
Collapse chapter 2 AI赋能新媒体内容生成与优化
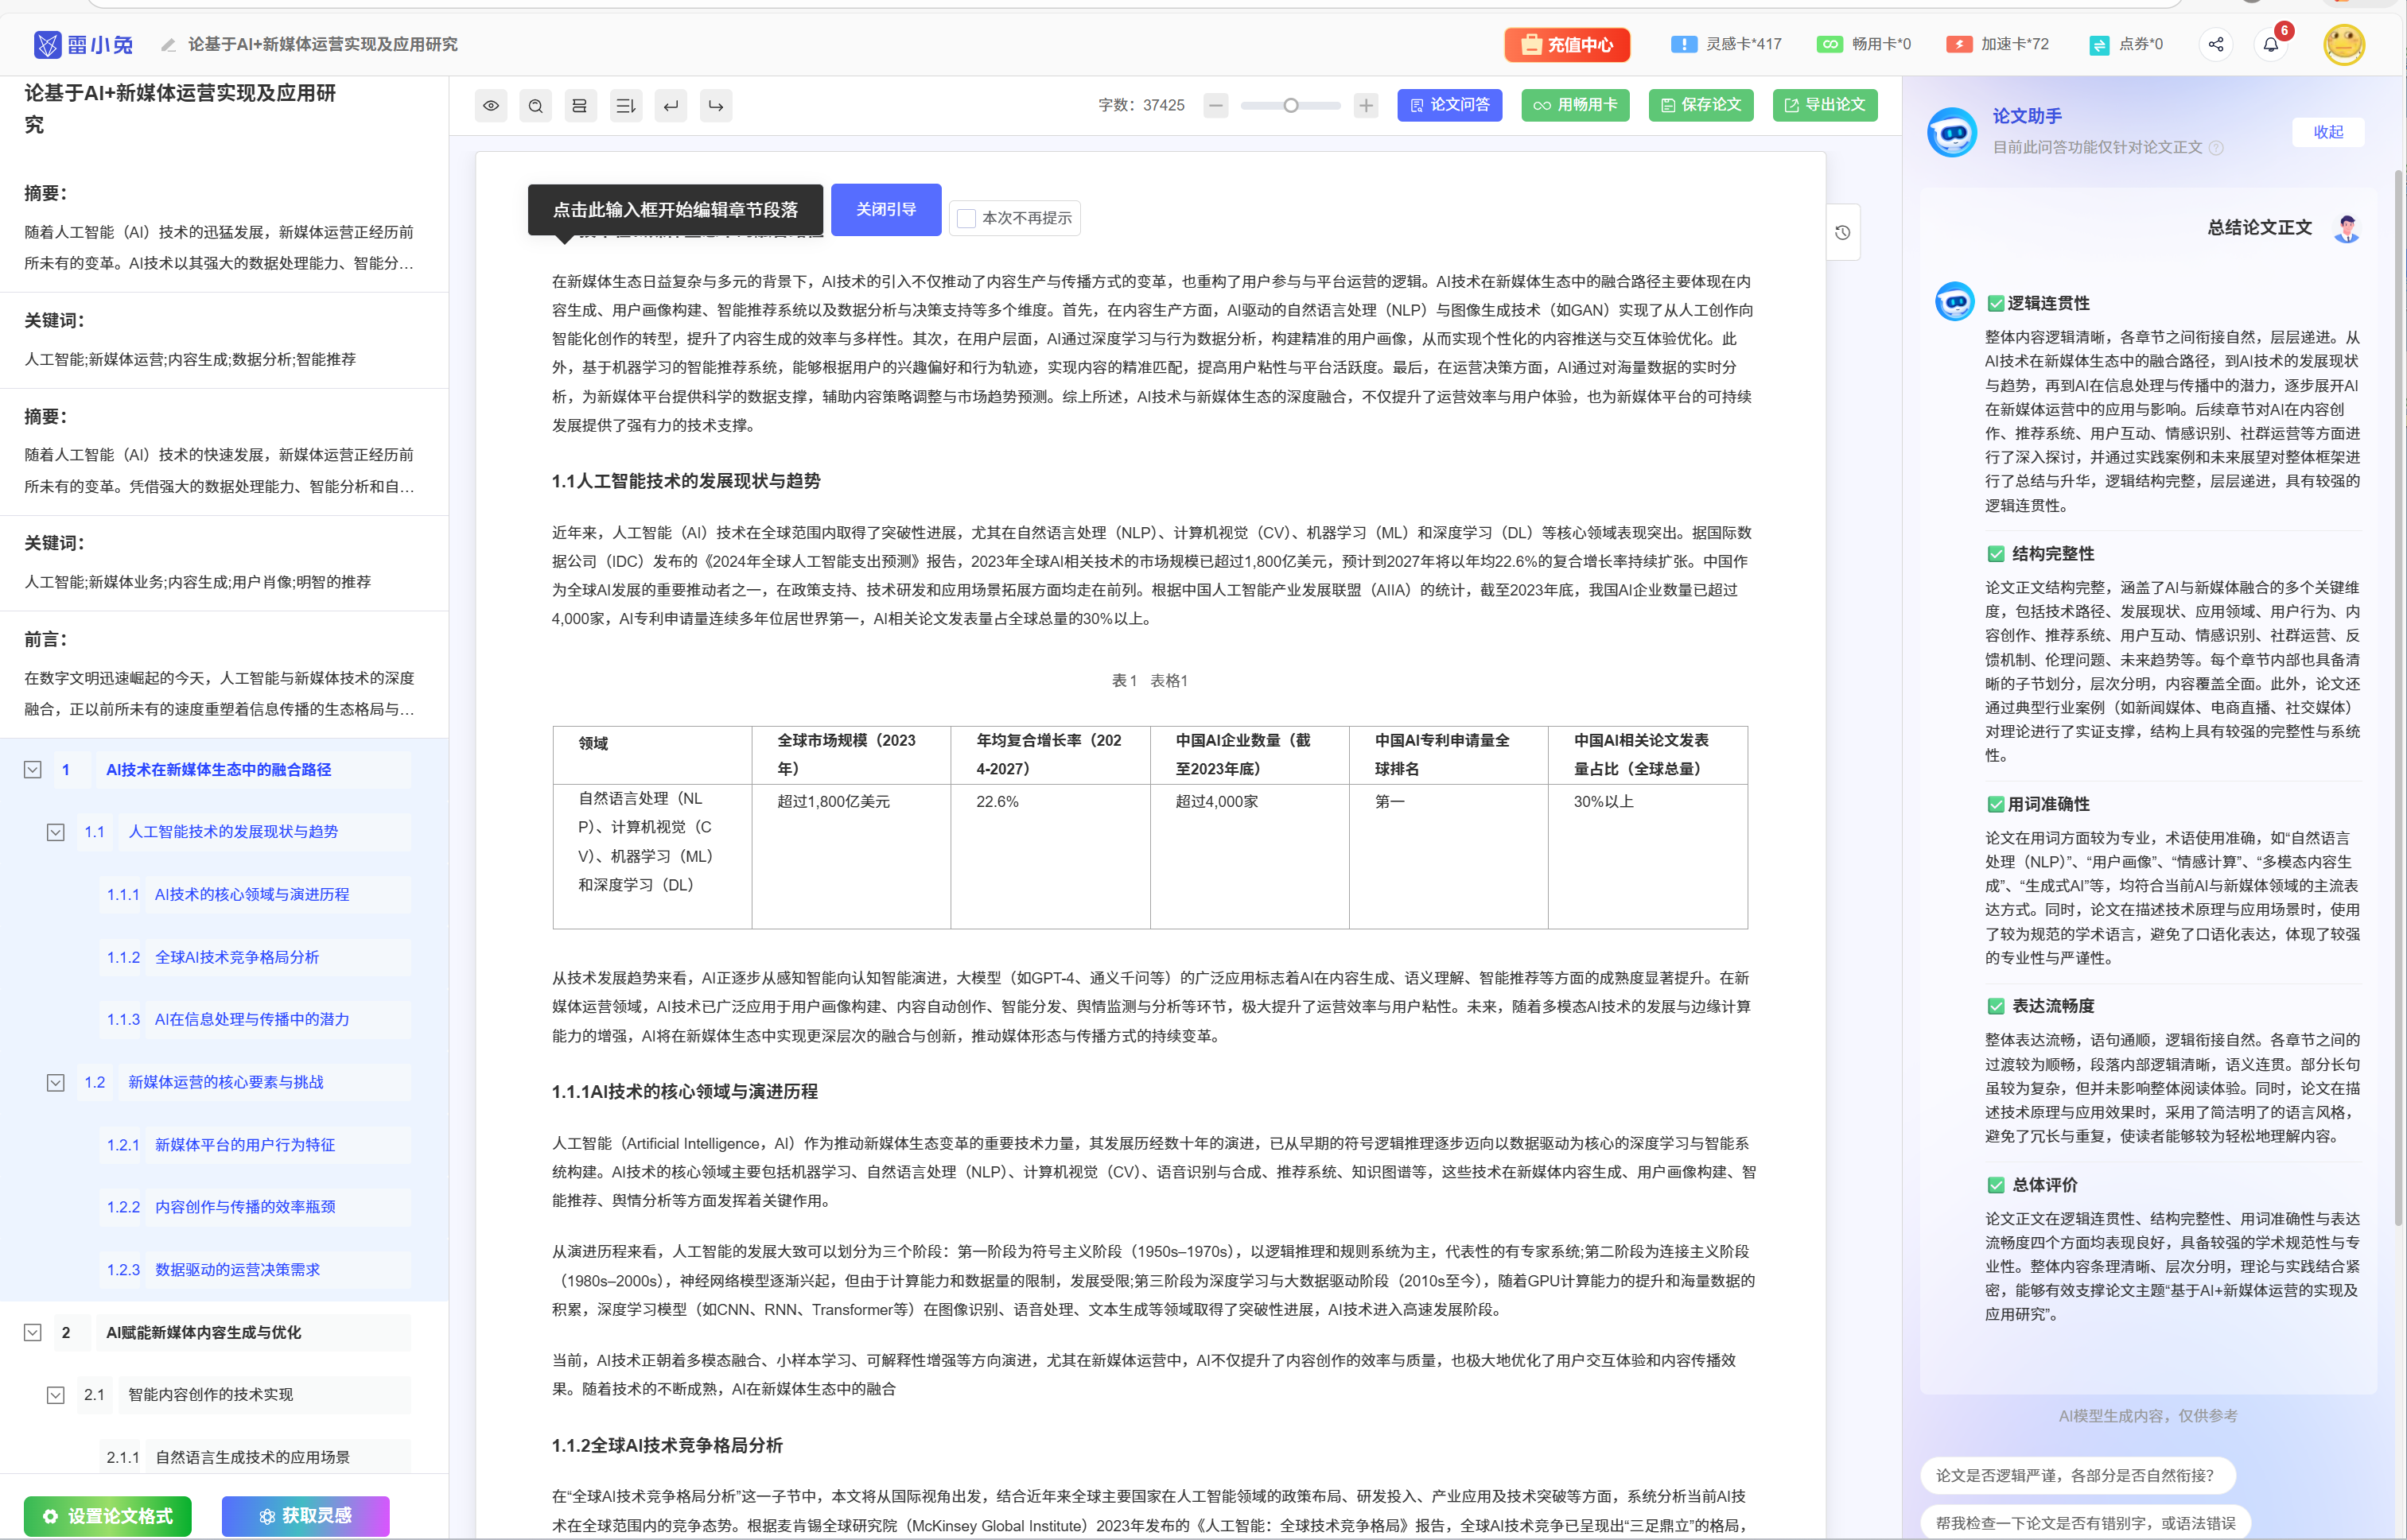click(33, 1332)
